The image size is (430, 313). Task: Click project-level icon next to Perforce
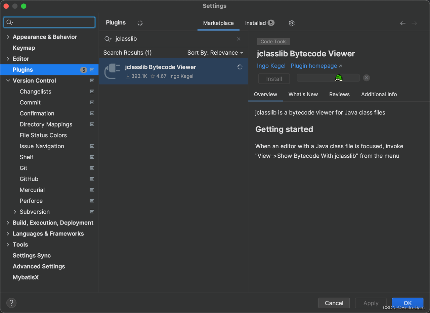tap(92, 201)
